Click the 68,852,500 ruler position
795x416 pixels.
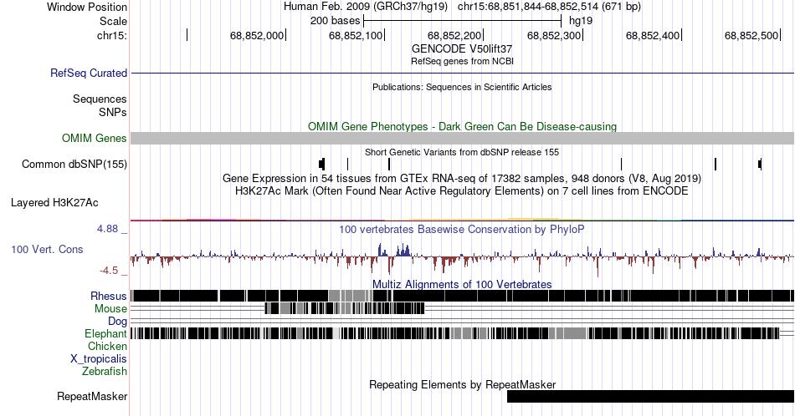751,35
